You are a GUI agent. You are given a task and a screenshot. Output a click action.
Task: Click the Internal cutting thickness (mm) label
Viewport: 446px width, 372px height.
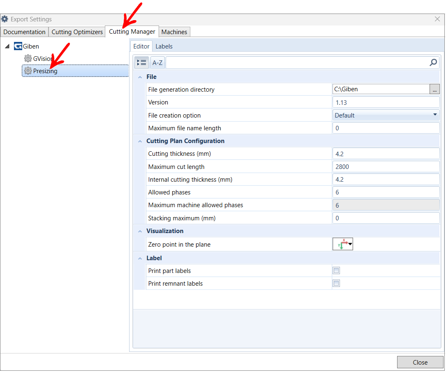[x=190, y=180]
